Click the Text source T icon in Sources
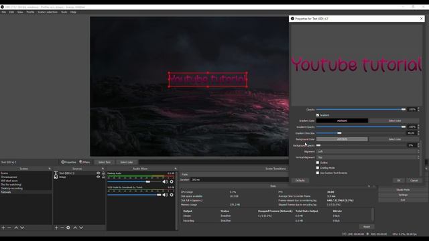Image resolution: width=429 pixels, height=241 pixels. (56, 173)
